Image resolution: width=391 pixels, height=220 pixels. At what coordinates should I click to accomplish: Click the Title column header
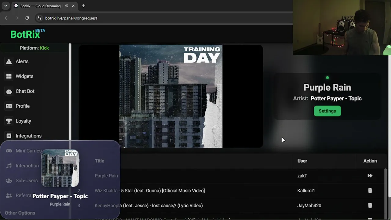[x=99, y=161]
